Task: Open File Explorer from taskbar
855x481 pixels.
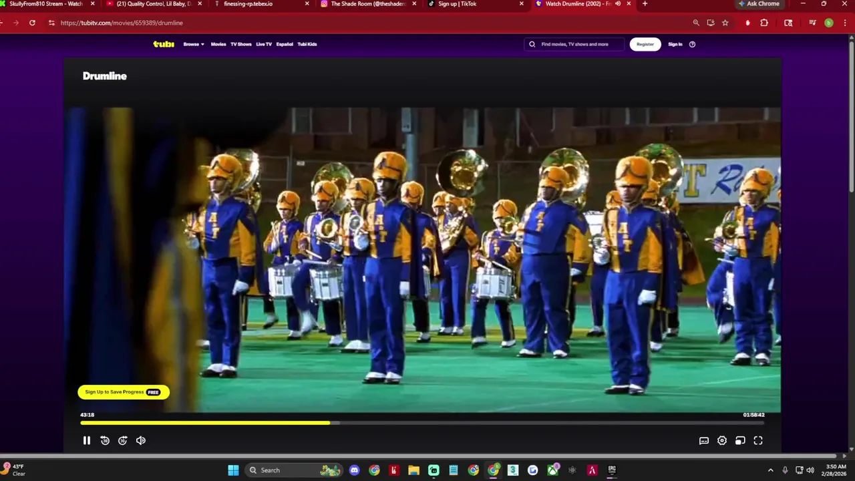Action: click(x=413, y=470)
